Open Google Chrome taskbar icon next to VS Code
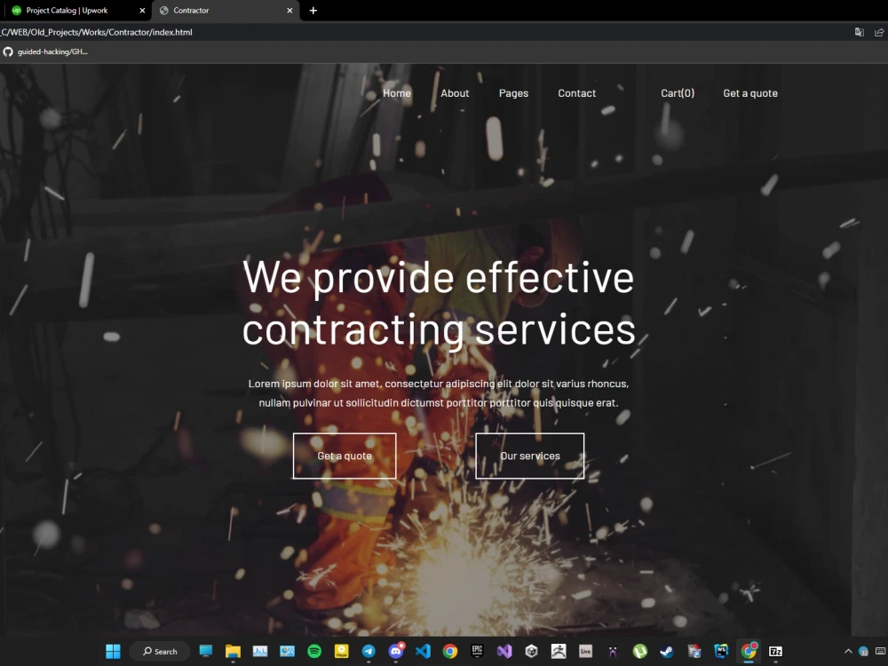888x666 pixels. point(450,651)
